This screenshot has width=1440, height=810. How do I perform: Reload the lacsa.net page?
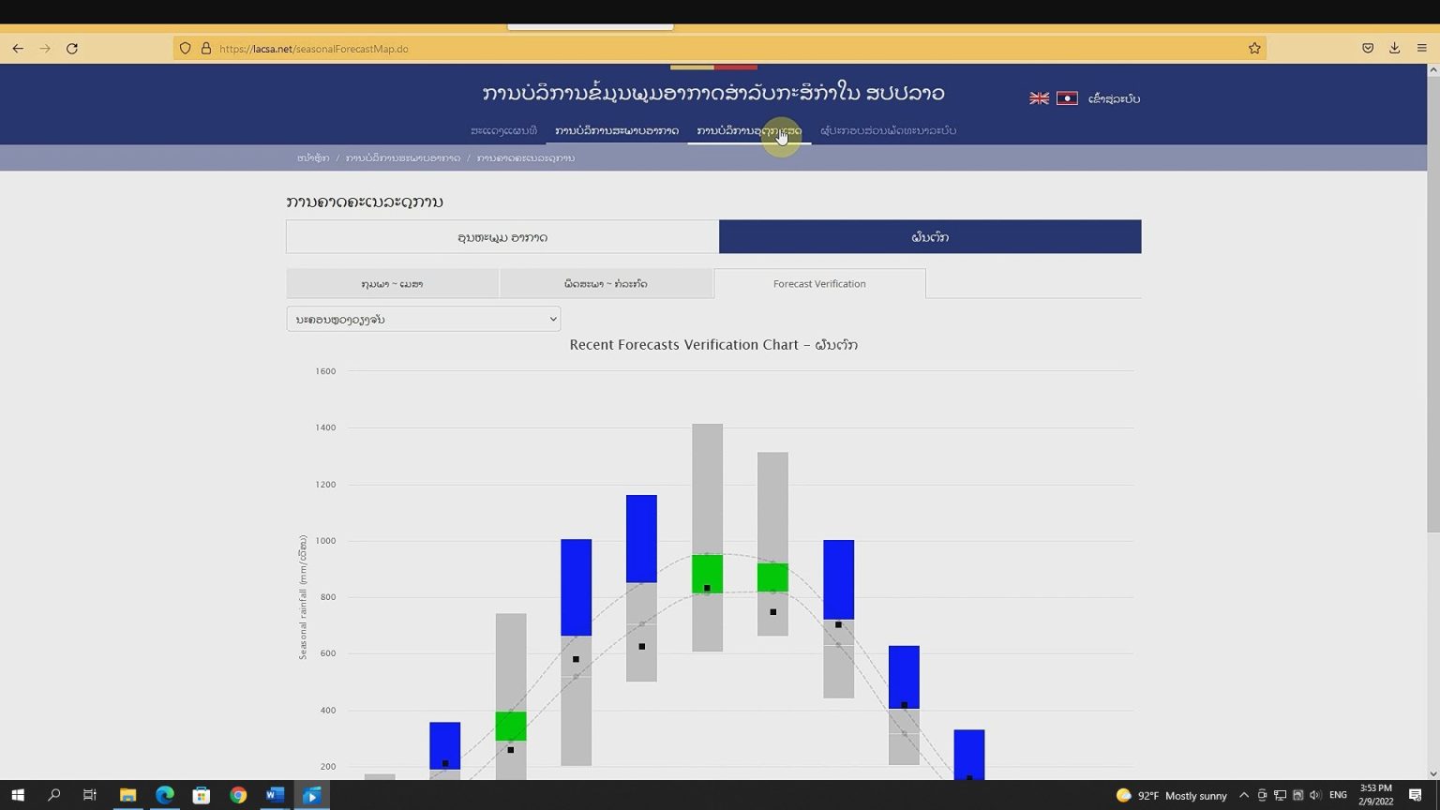[72, 49]
